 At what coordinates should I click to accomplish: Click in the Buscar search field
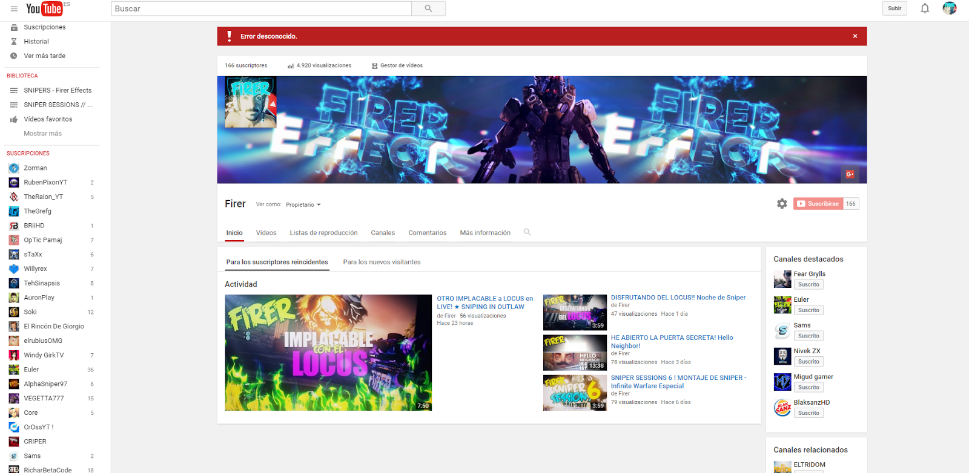(262, 8)
